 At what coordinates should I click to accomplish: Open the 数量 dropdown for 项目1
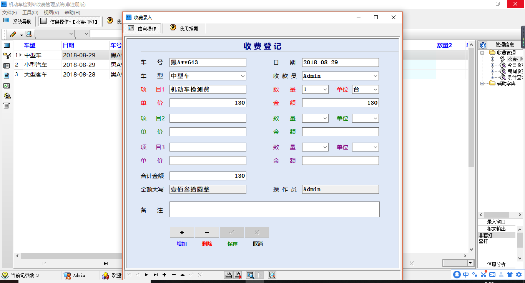click(325, 90)
